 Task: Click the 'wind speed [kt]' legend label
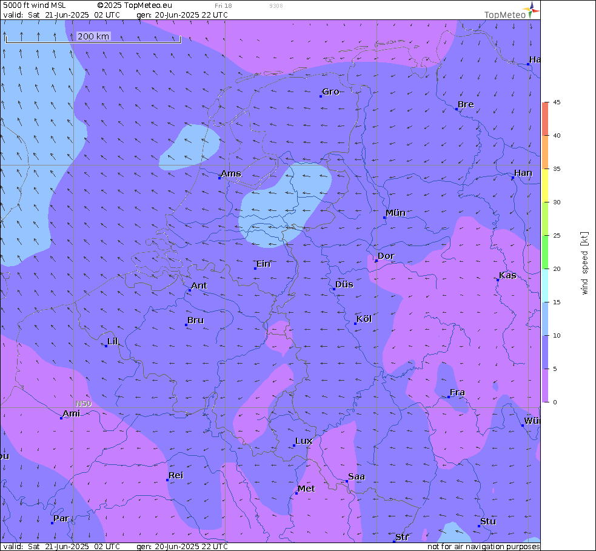pos(584,263)
